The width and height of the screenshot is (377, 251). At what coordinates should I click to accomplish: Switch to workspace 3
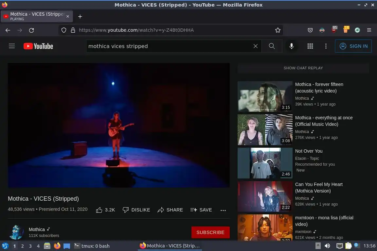tap(30, 246)
